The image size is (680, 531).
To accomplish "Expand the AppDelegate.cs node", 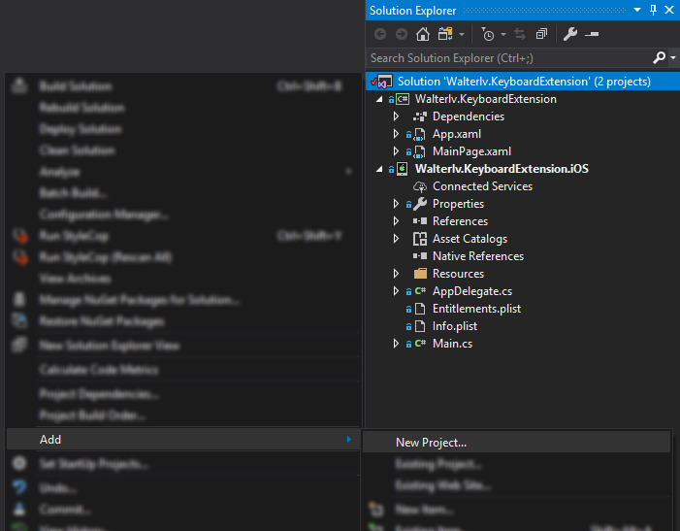I will tap(396, 290).
